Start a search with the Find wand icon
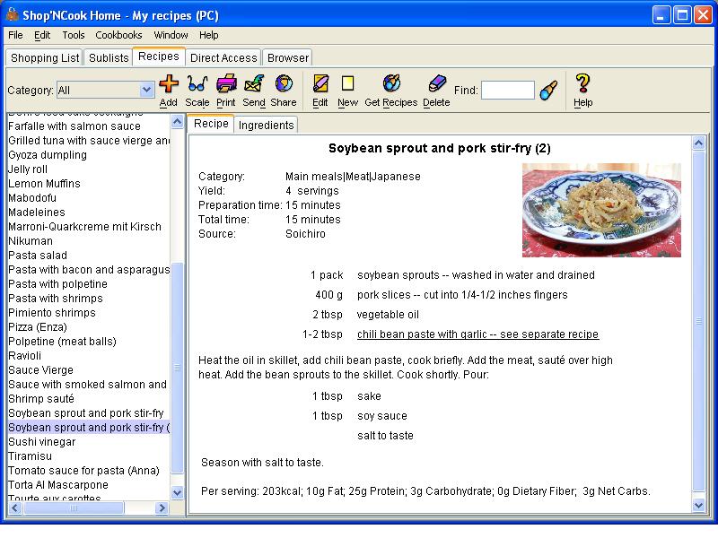The width and height of the screenshot is (718, 538). [548, 89]
